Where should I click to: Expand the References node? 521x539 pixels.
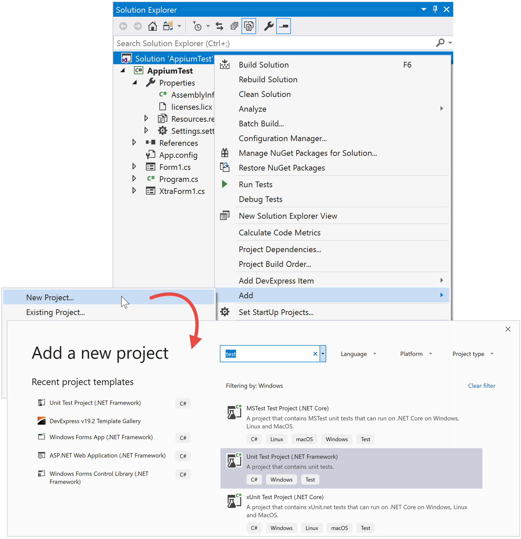point(134,142)
